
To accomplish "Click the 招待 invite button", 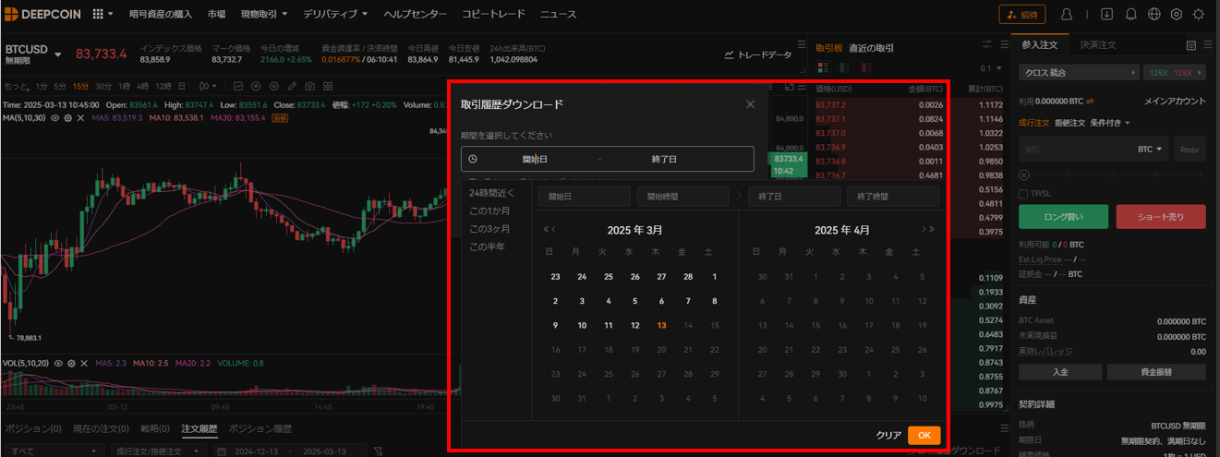I will coord(1022,15).
